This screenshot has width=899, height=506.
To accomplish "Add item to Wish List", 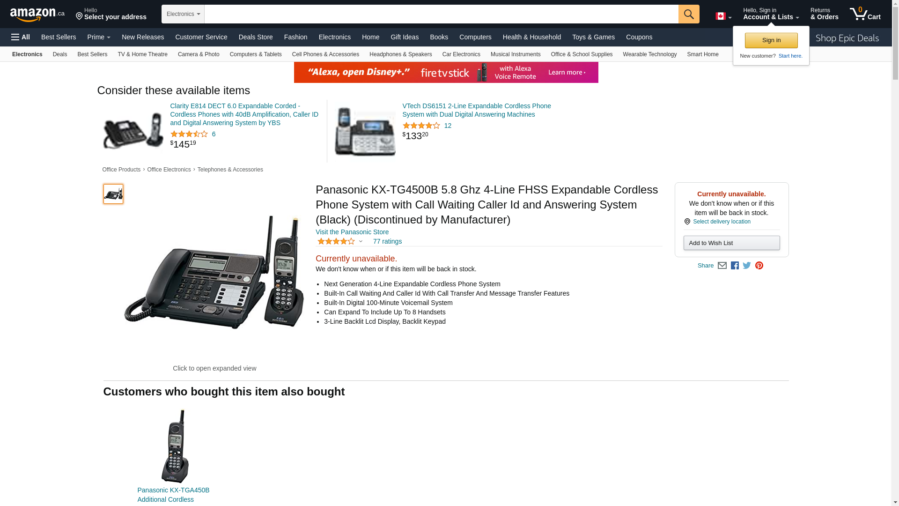I will 731,243.
